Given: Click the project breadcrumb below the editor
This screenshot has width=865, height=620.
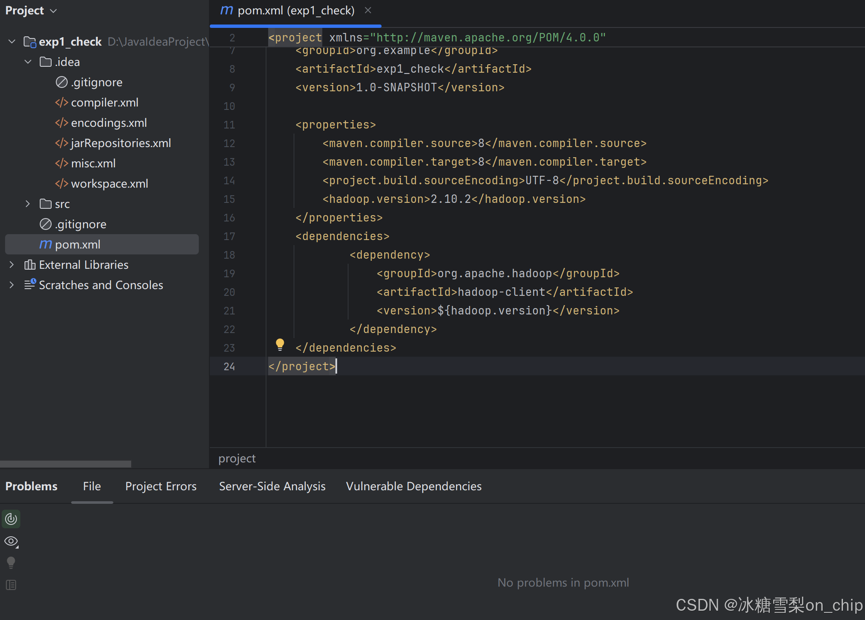Looking at the screenshot, I should 236,458.
